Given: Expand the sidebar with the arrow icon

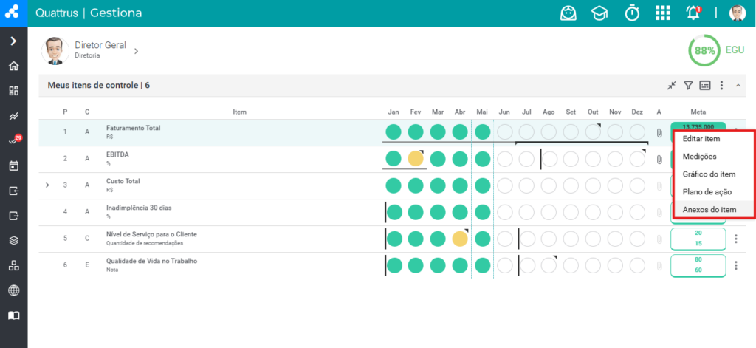Looking at the screenshot, I should coord(13,41).
